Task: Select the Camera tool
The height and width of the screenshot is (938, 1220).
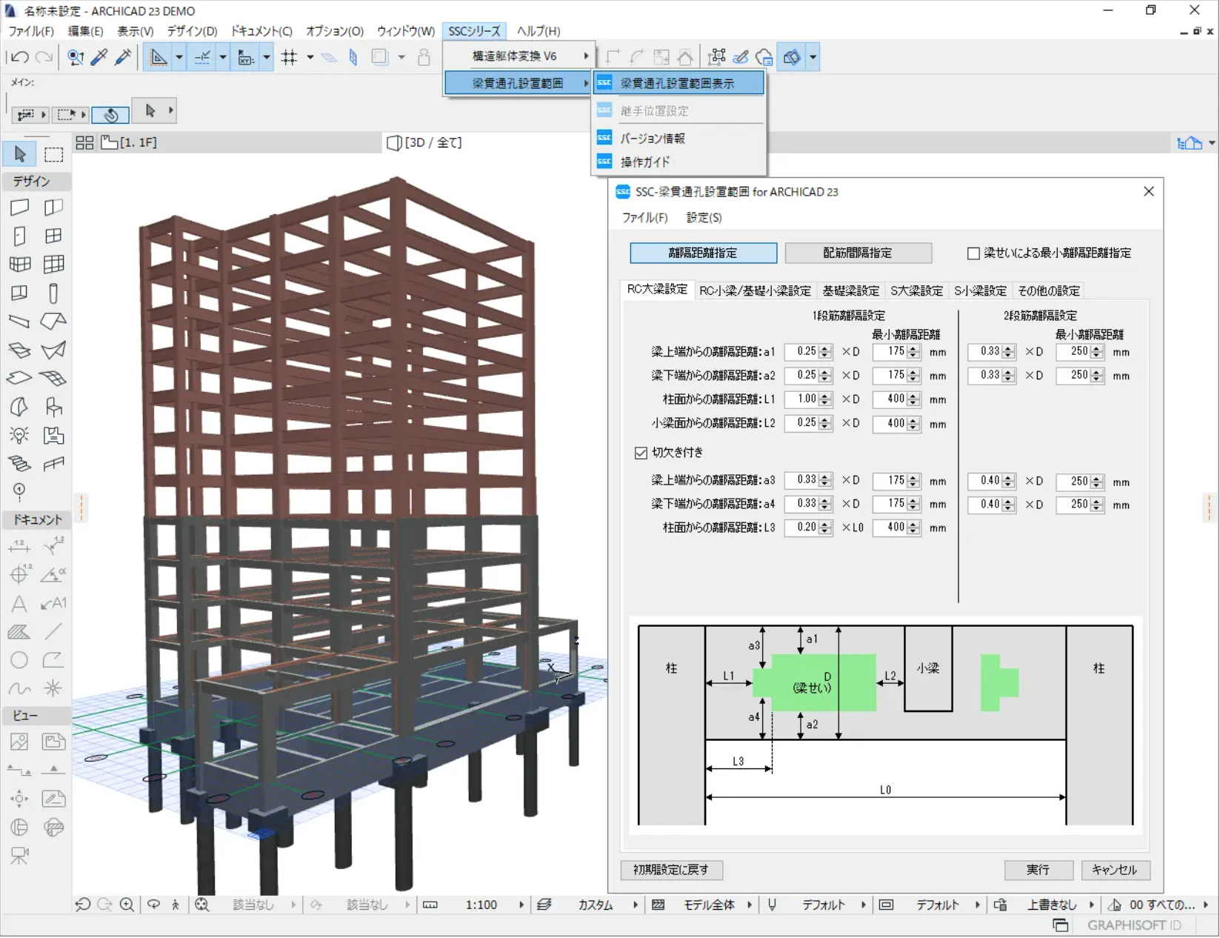Action: pos(20,856)
